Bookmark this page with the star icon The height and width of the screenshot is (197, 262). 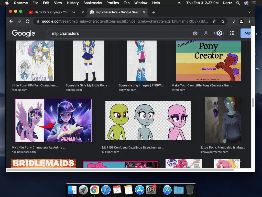[223, 21]
